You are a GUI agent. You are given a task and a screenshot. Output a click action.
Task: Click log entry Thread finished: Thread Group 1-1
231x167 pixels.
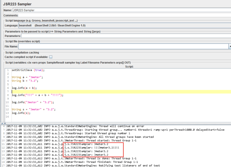72,162
